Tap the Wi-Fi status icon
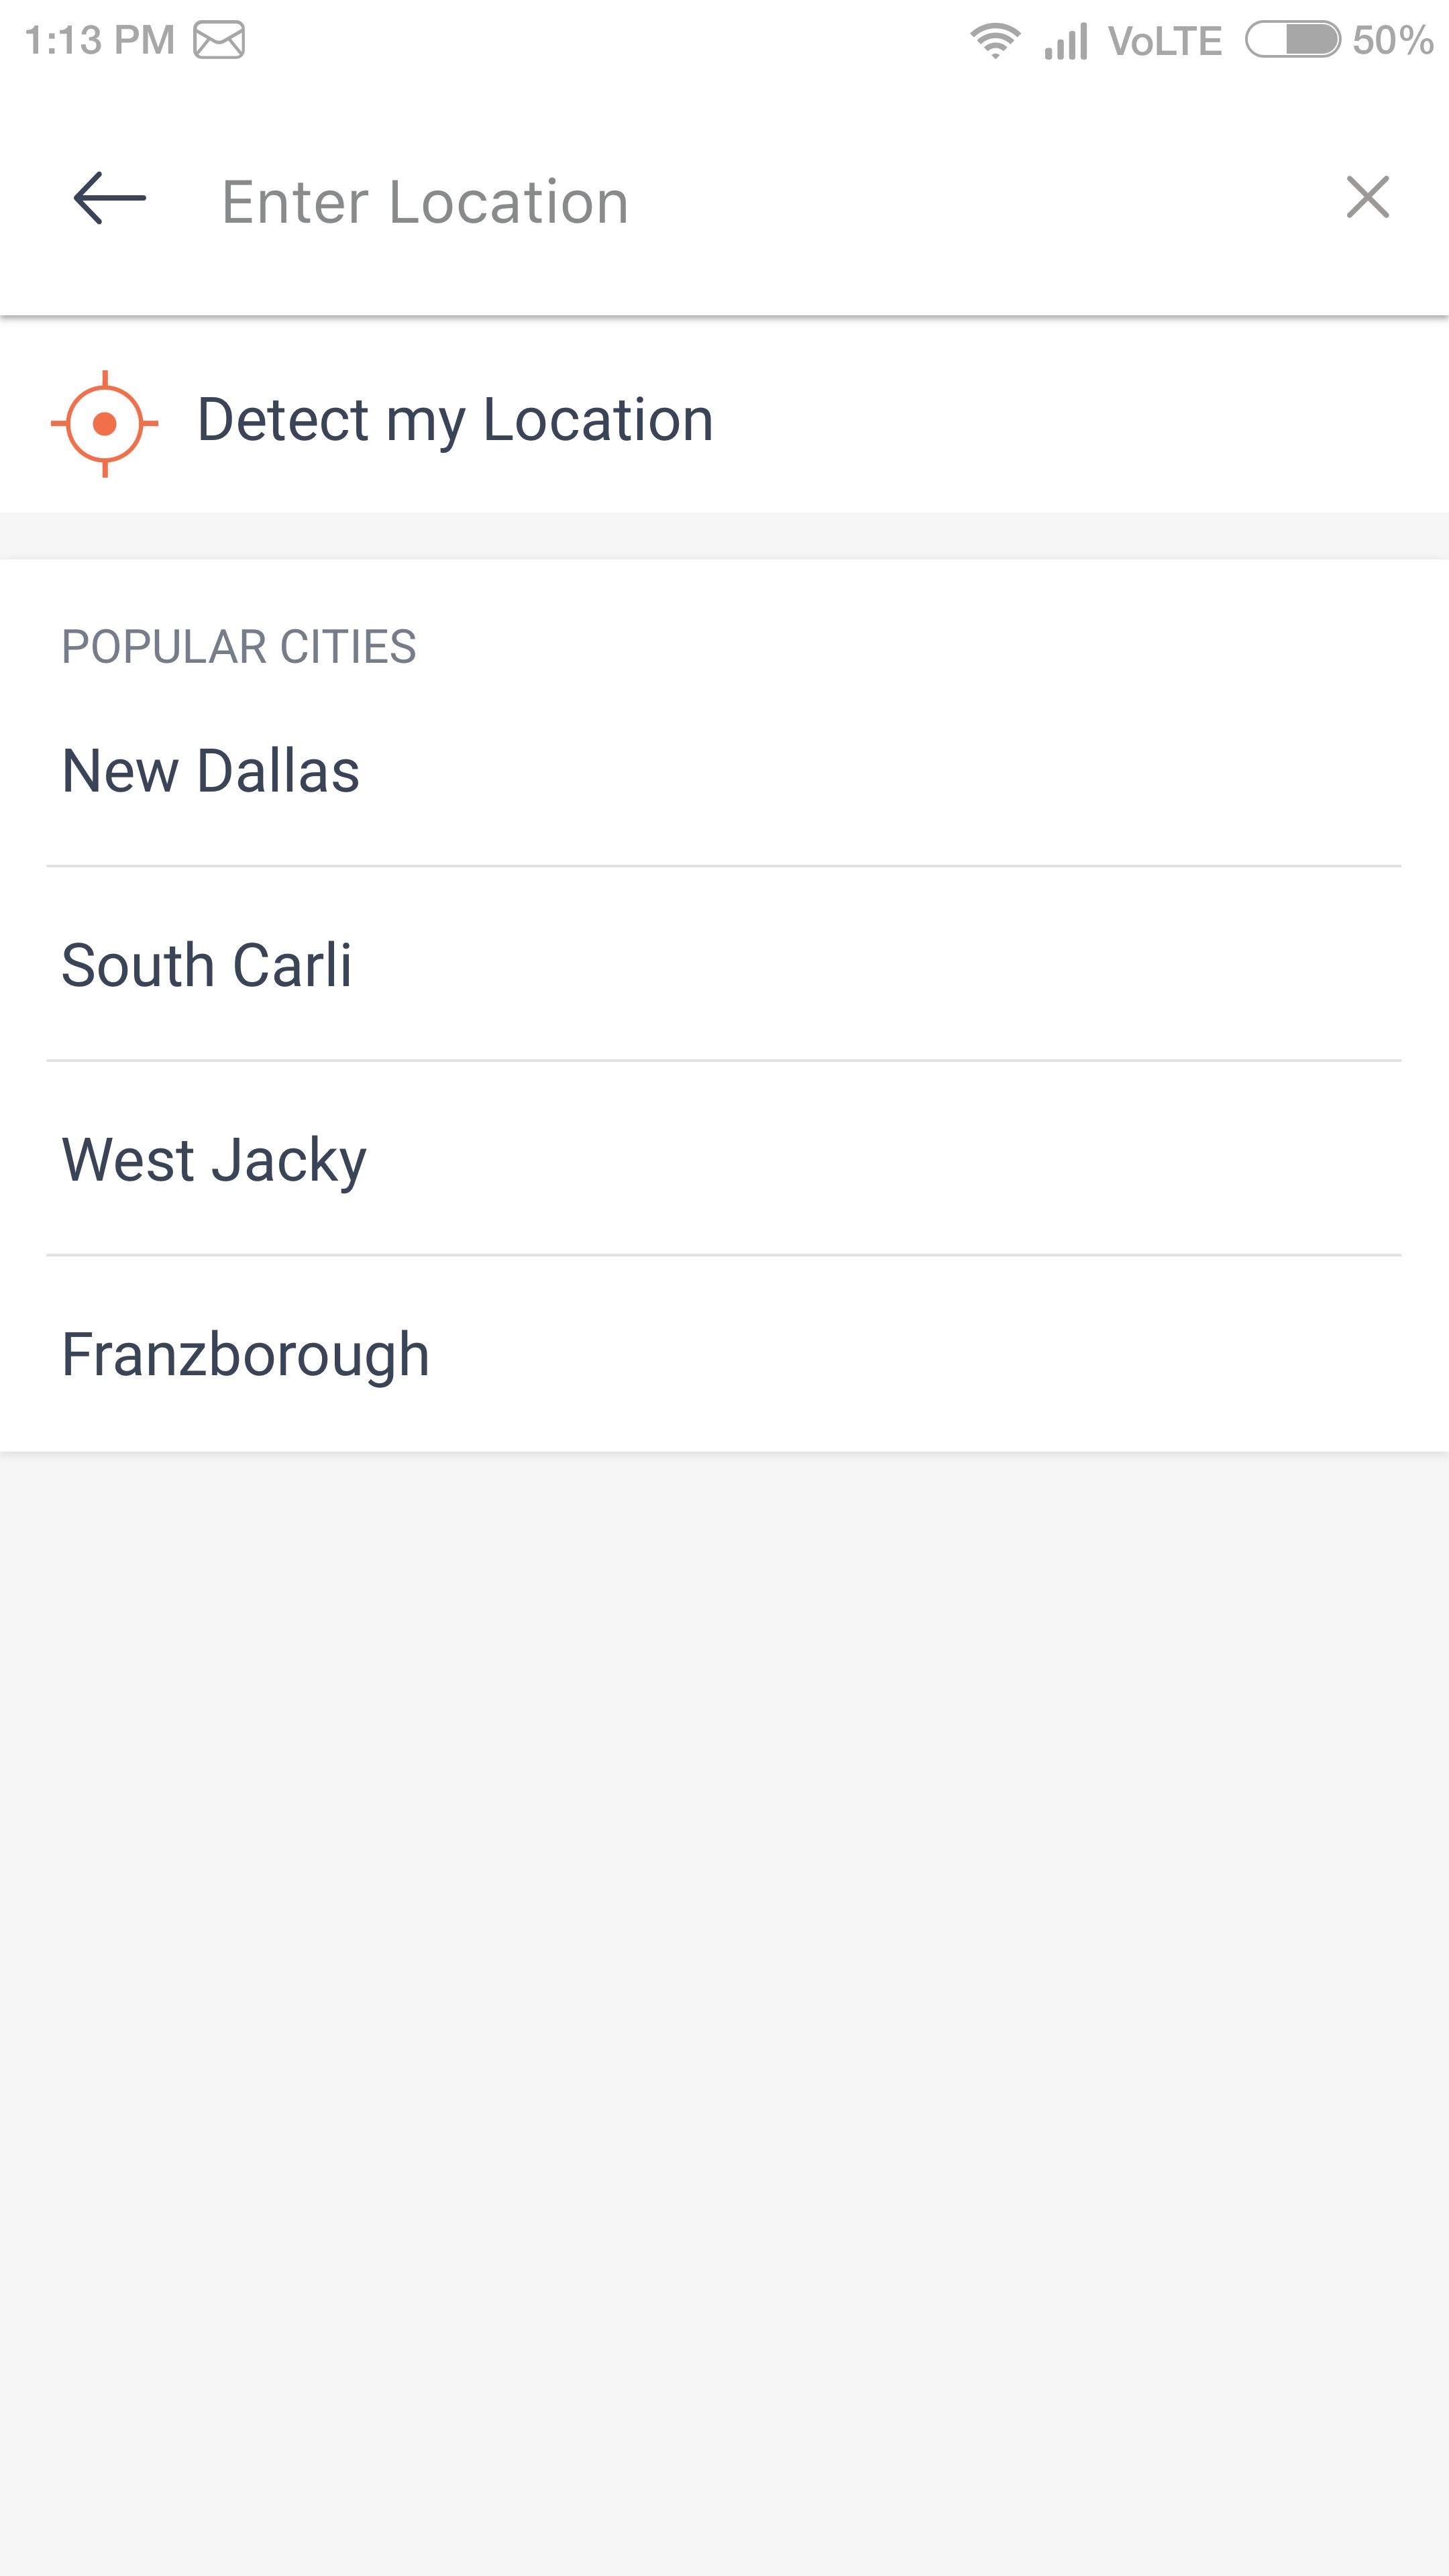 tap(995, 41)
